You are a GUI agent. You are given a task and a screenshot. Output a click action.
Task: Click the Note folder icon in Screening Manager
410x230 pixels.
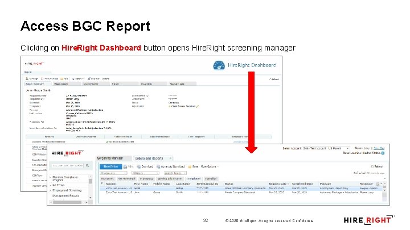tap(190, 166)
